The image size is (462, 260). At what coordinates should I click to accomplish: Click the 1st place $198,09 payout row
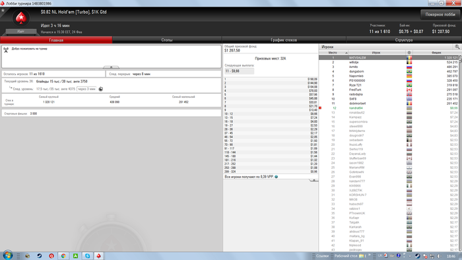271,79
